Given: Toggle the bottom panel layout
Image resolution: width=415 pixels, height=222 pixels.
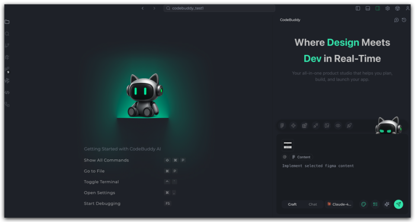Looking at the screenshot, I should [367, 8].
